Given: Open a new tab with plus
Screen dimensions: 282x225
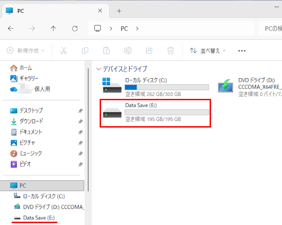Looking at the screenshot, I should click(119, 11).
